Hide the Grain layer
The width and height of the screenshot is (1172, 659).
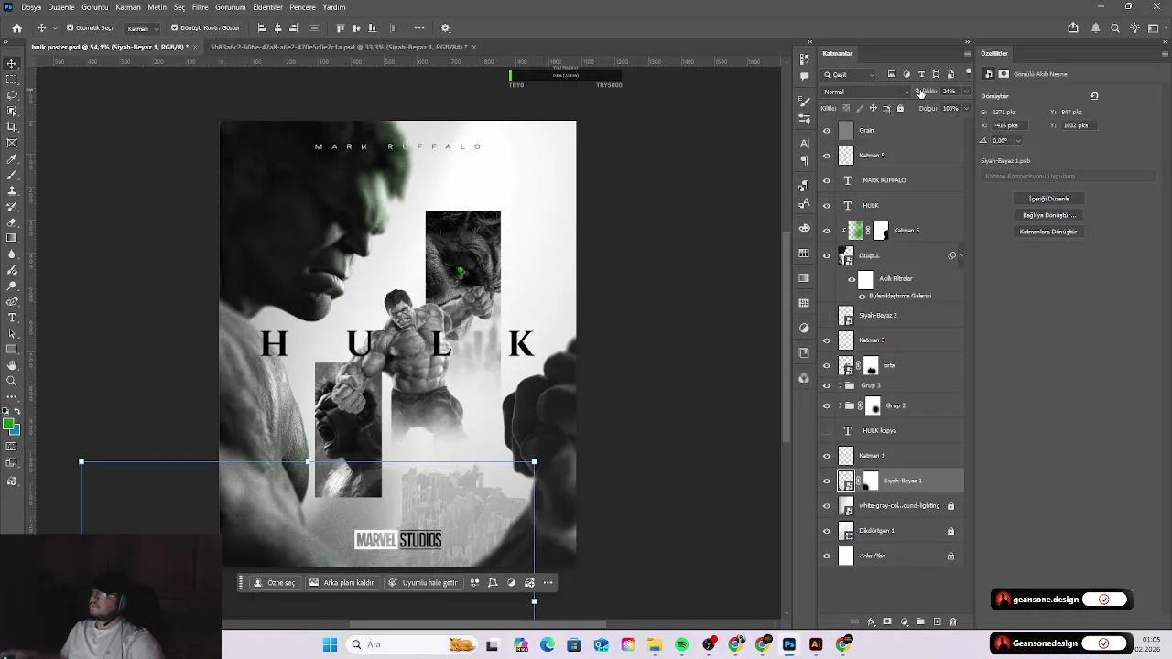(x=827, y=131)
